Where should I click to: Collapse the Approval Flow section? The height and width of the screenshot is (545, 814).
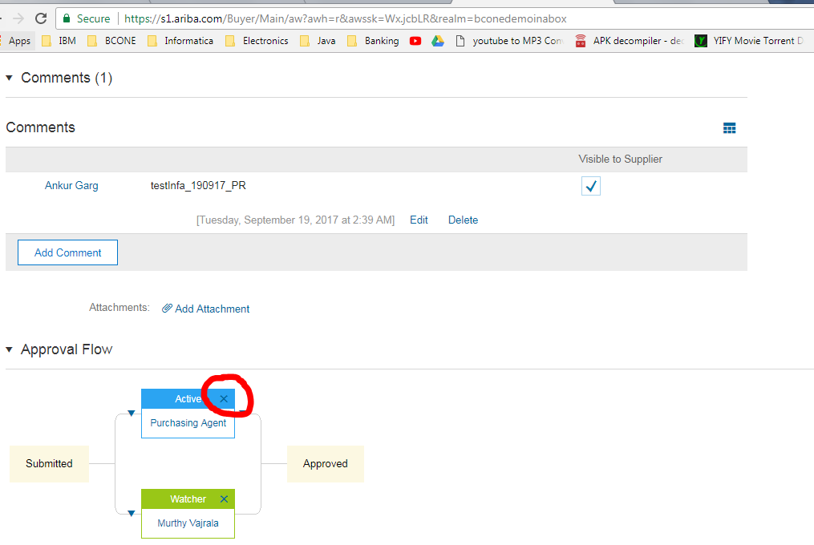tap(9, 349)
